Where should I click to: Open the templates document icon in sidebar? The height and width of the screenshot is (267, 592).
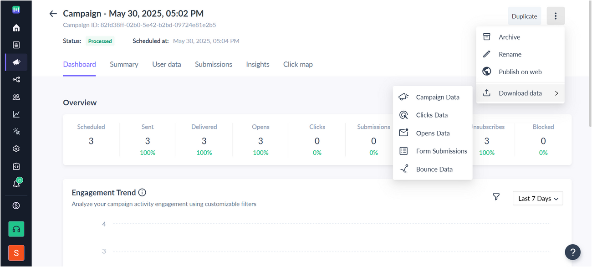click(16, 45)
